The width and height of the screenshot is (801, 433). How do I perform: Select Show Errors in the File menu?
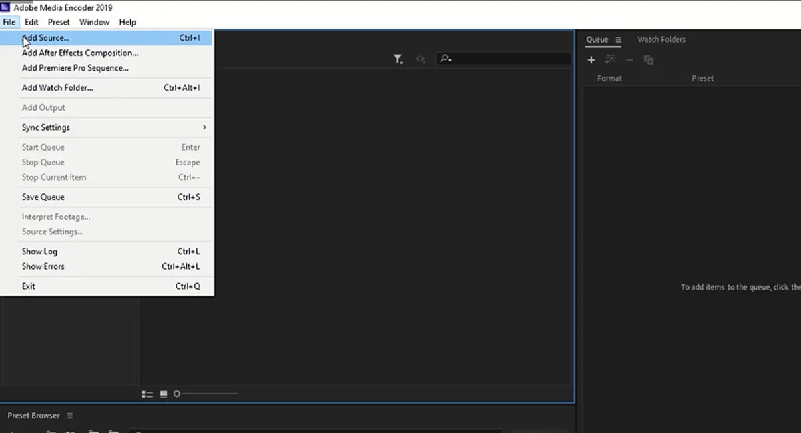43,266
